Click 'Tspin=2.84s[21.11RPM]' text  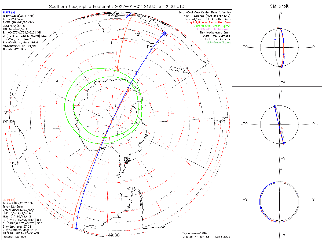point(18,16)
